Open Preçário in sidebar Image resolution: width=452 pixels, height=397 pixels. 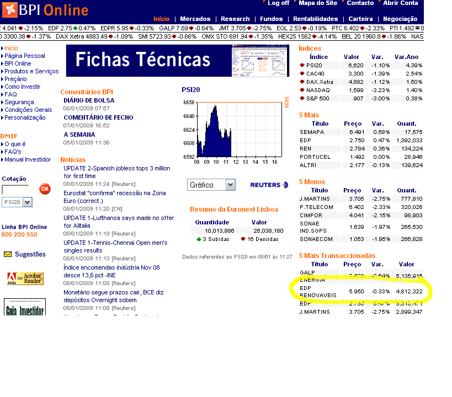tap(15, 79)
